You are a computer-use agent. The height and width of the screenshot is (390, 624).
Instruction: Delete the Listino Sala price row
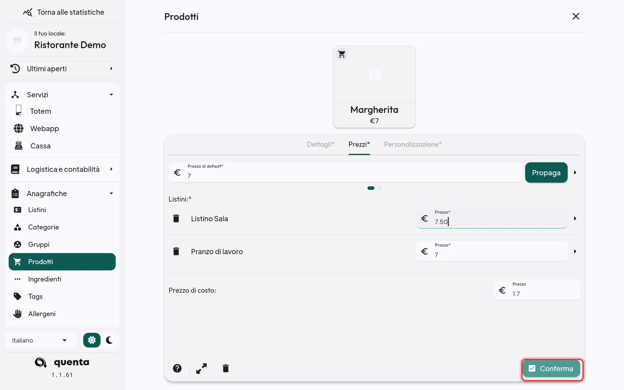[x=176, y=218]
